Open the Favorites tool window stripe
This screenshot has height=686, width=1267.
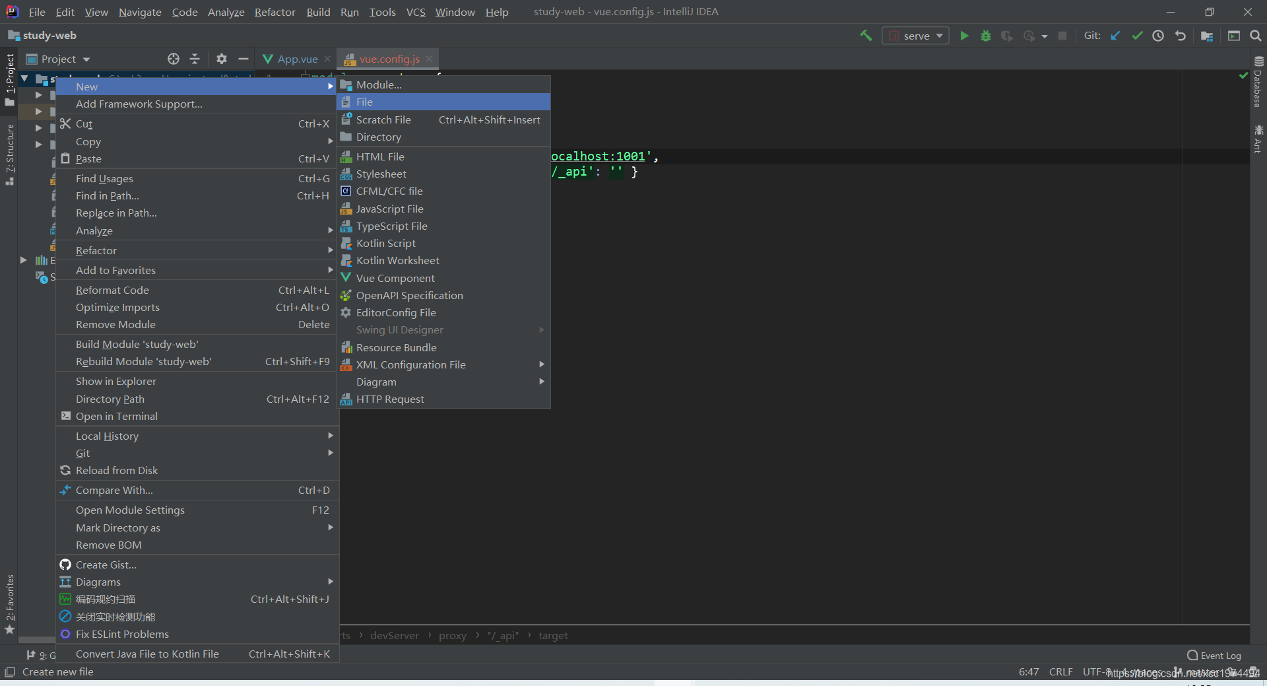pos(9,604)
